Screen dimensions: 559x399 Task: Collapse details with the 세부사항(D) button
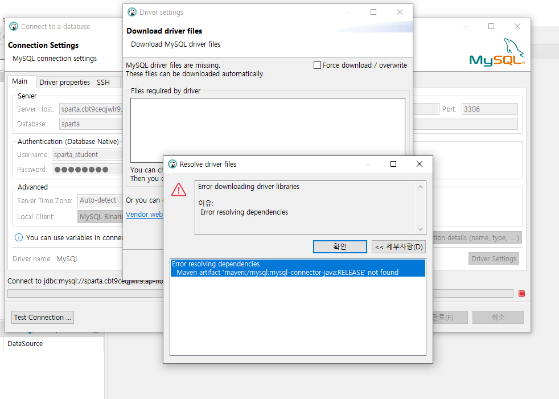398,247
